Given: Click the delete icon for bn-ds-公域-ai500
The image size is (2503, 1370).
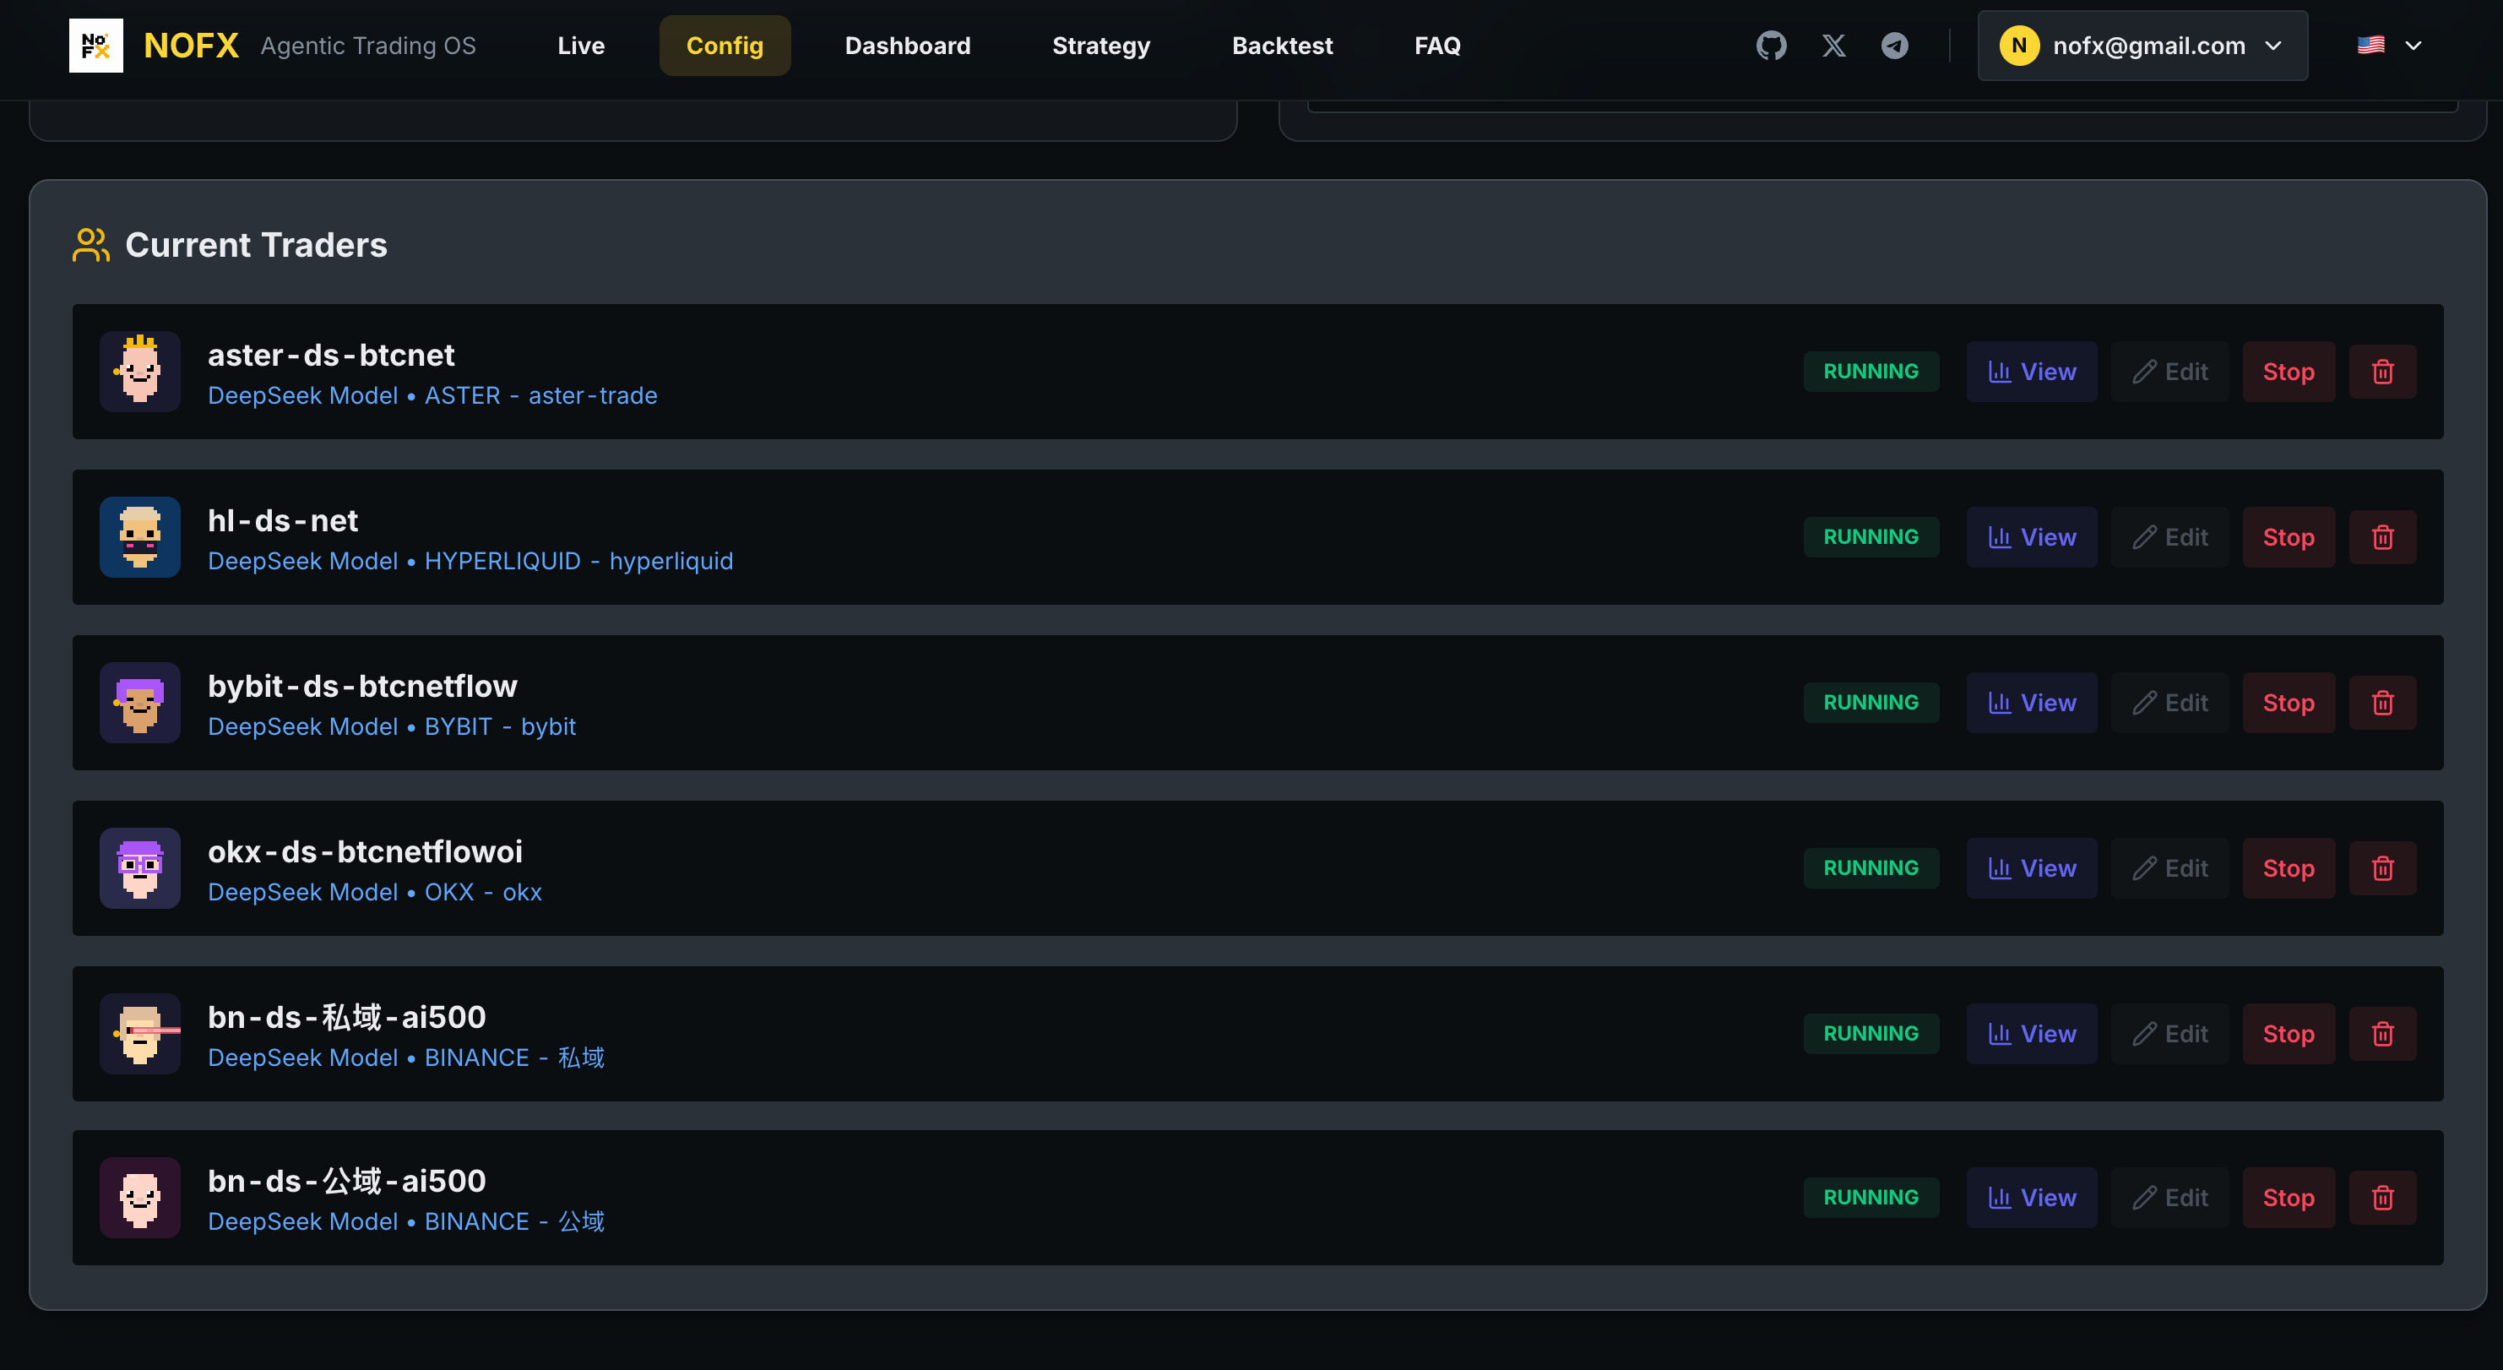Looking at the screenshot, I should (x=2382, y=1197).
